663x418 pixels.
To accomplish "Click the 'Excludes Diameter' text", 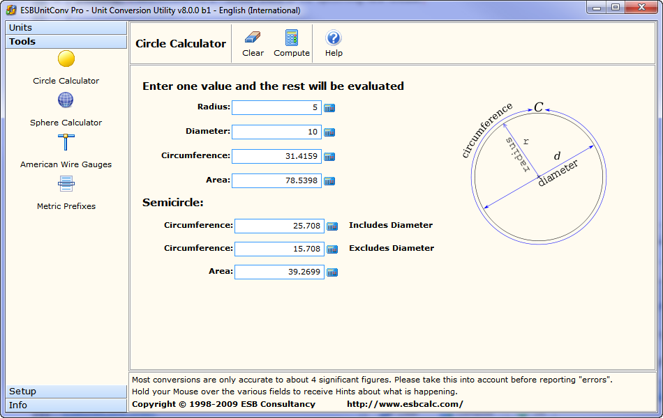I will point(392,248).
